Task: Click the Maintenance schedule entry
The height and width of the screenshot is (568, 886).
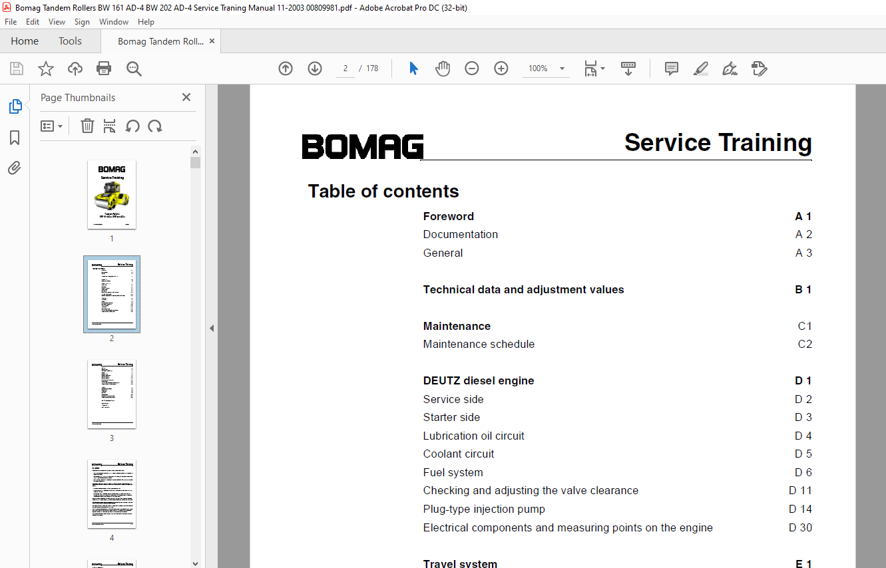Action: (479, 344)
